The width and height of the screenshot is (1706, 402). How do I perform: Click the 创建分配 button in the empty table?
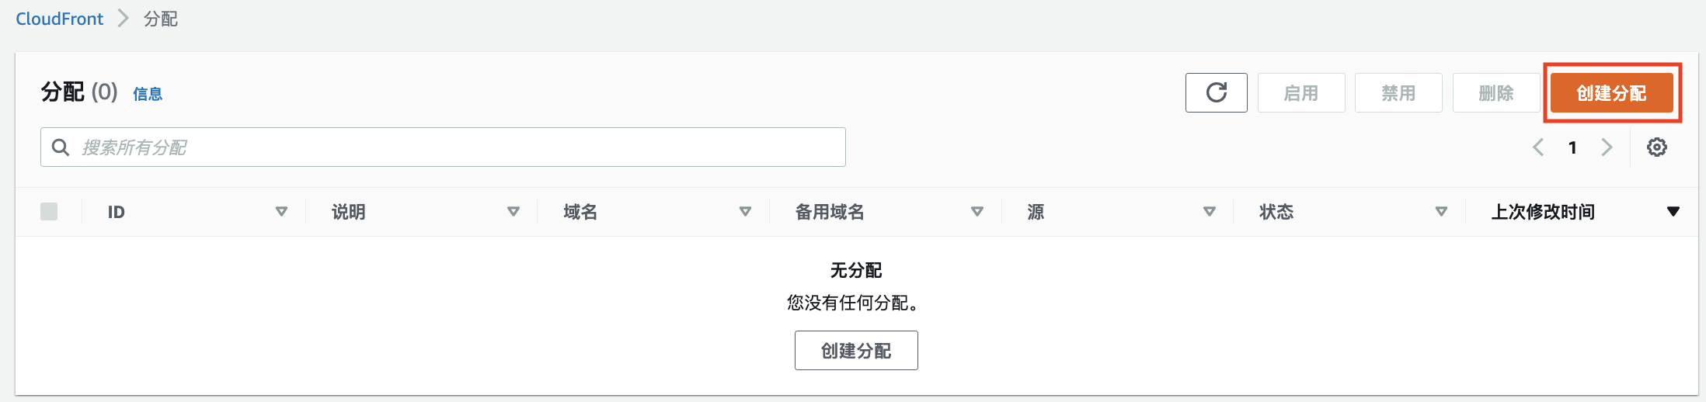(855, 351)
